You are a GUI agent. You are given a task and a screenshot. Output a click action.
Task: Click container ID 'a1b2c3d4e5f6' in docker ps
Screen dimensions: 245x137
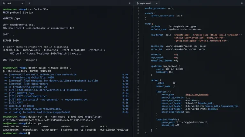tap(11, 130)
